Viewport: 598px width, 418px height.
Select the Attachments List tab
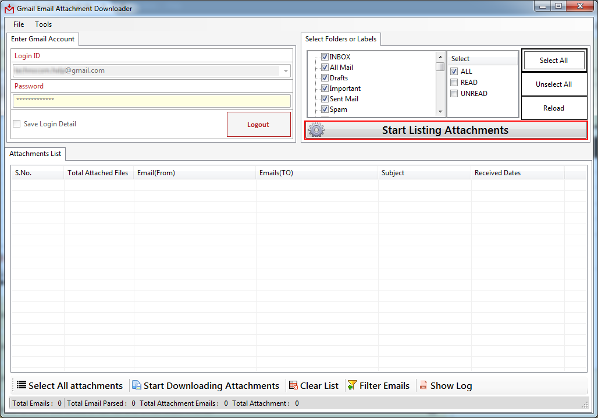35,154
